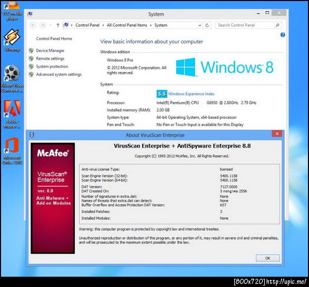Go forward in Control Panel navigation
309x287 pixels.
tap(42, 25)
